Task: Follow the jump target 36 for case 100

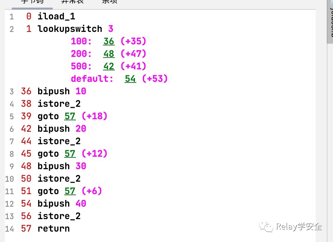Action: tap(109, 41)
